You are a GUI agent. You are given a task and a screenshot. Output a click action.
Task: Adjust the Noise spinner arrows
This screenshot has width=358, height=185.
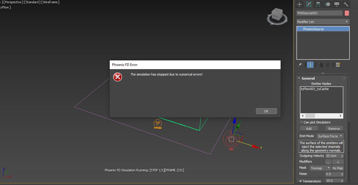342,174
